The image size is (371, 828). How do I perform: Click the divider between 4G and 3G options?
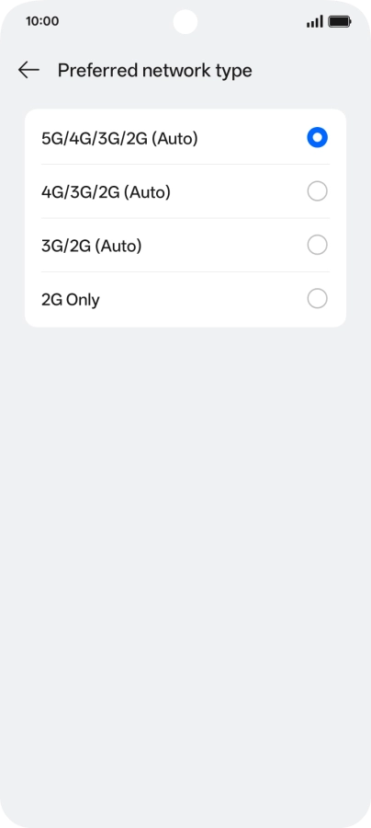click(x=185, y=218)
